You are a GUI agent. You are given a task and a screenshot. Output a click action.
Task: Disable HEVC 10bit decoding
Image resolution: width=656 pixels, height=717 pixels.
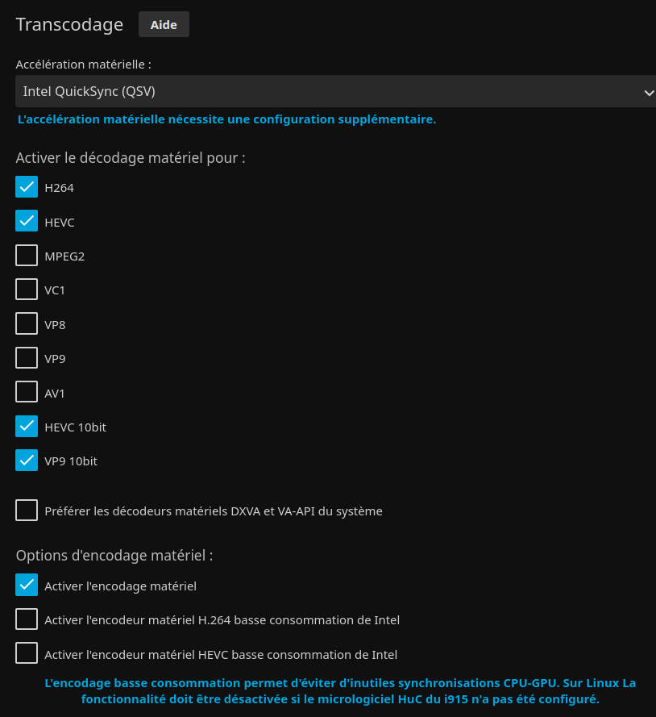pos(27,426)
